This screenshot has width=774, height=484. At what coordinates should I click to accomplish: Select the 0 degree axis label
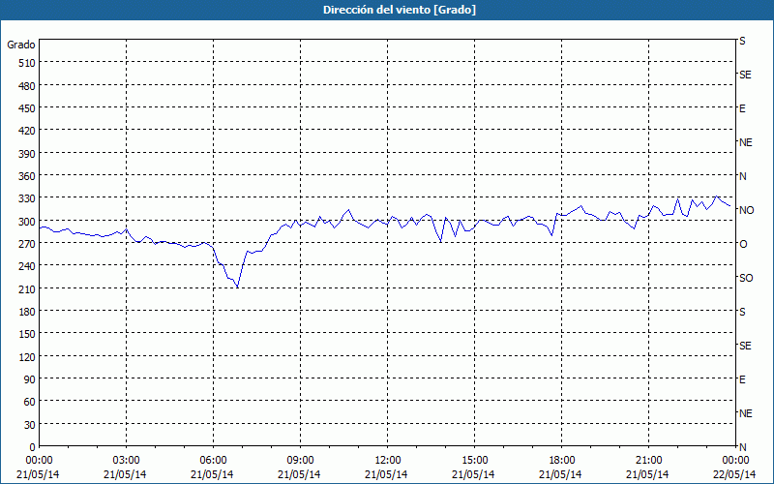[33, 448]
